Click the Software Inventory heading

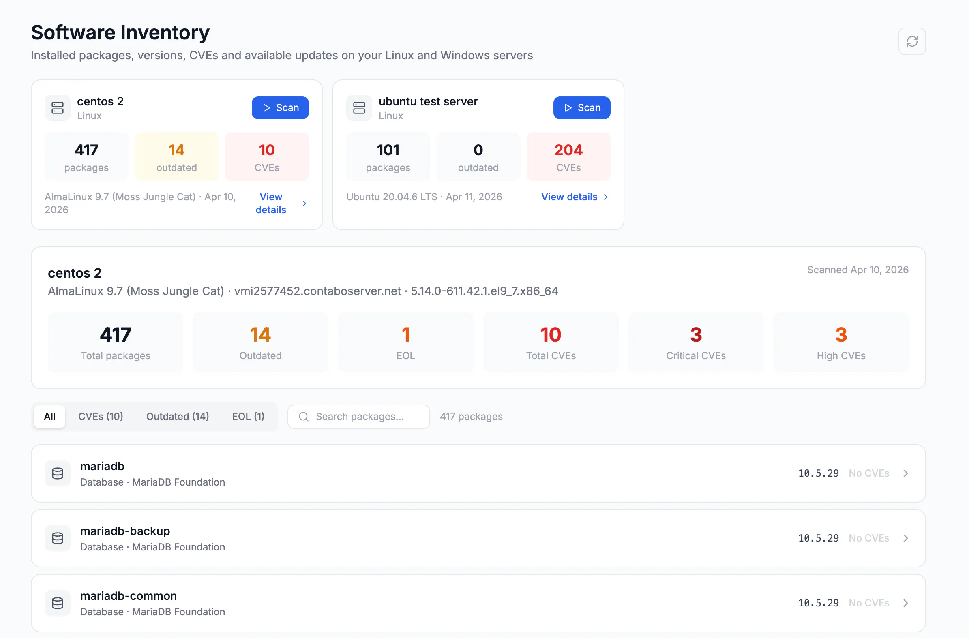(120, 32)
